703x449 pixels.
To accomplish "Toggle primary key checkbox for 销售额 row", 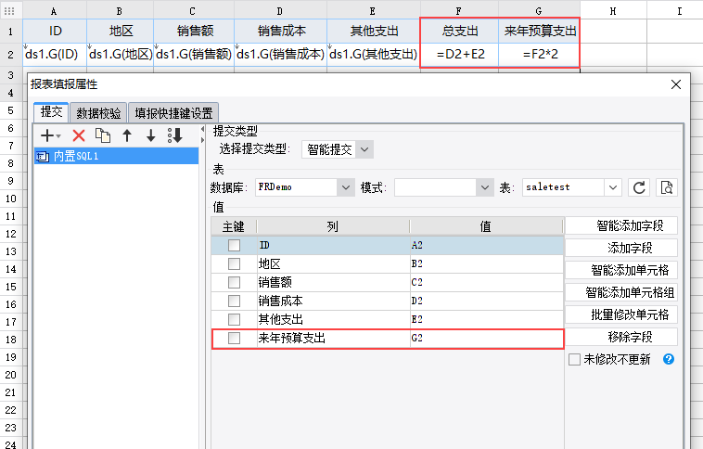I will [234, 282].
